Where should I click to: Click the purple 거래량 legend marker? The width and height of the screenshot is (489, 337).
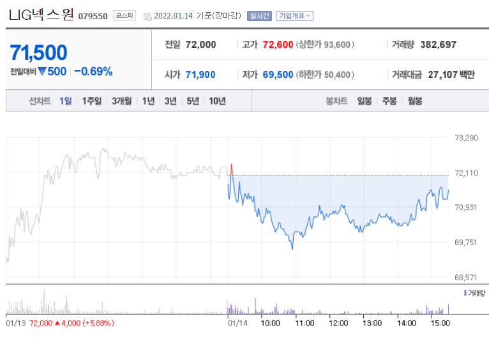465,293
